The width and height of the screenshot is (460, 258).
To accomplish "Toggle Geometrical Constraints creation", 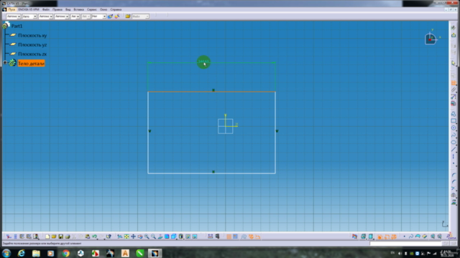I will click(251, 236).
